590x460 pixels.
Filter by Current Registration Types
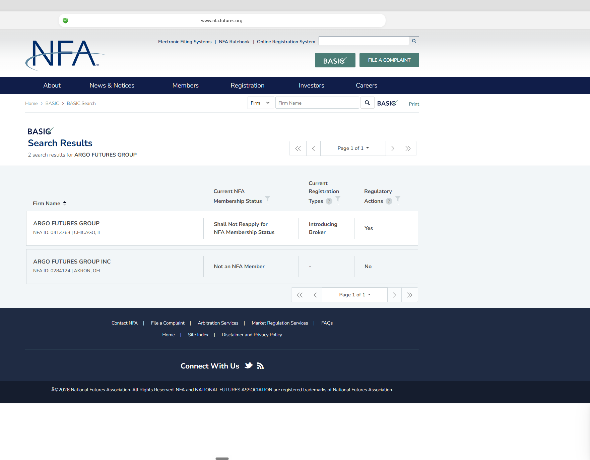[x=338, y=199]
